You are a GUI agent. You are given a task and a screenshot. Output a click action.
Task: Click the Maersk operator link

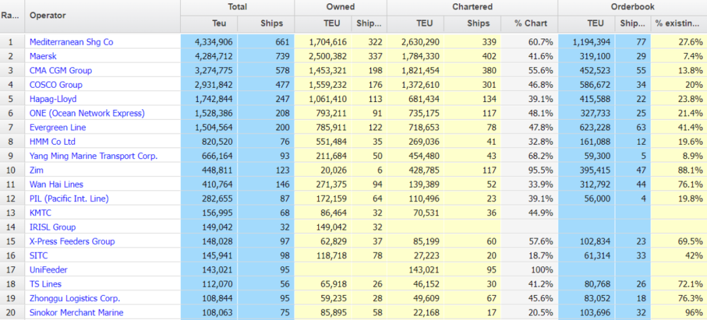[x=43, y=56]
